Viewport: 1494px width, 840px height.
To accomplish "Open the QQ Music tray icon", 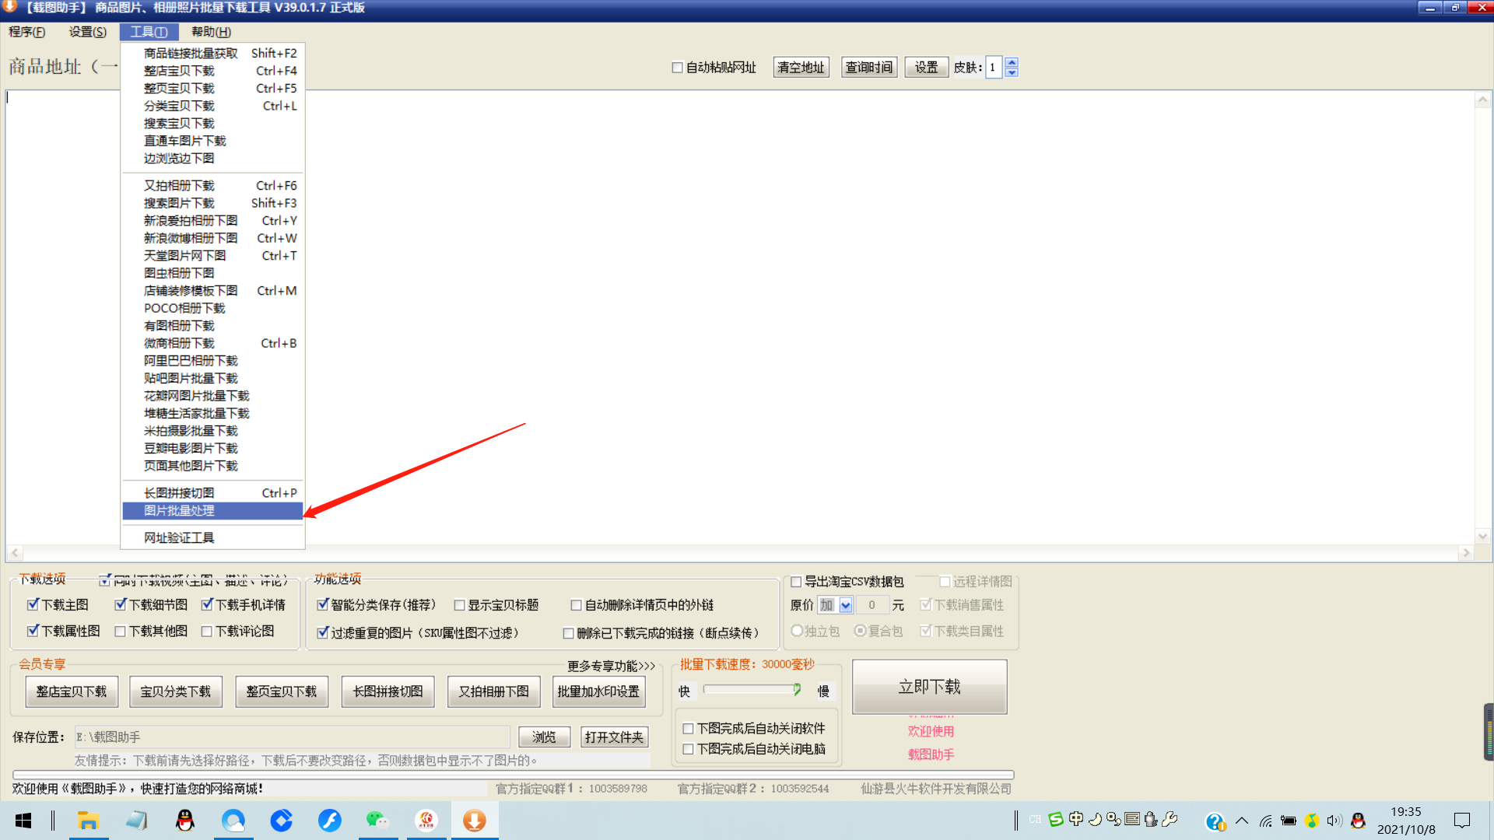I will (1312, 821).
